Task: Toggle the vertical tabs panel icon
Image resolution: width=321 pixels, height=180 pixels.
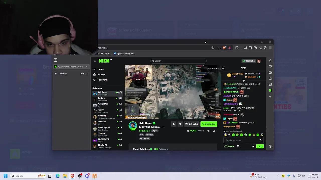Action: (x=56, y=60)
